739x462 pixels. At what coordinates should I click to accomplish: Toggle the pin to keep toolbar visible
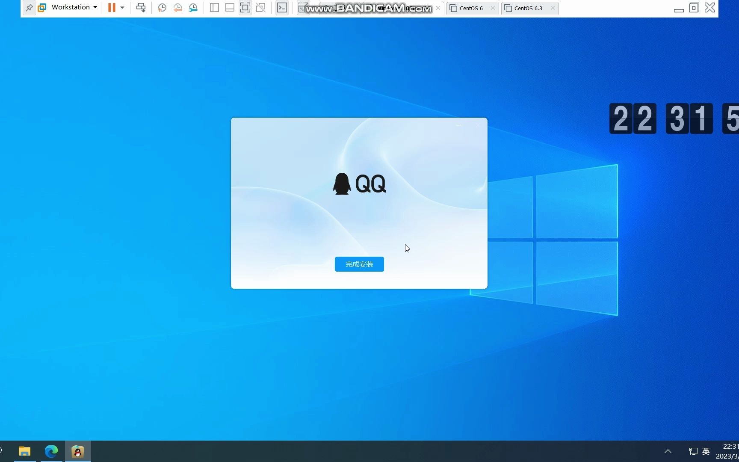(x=29, y=7)
